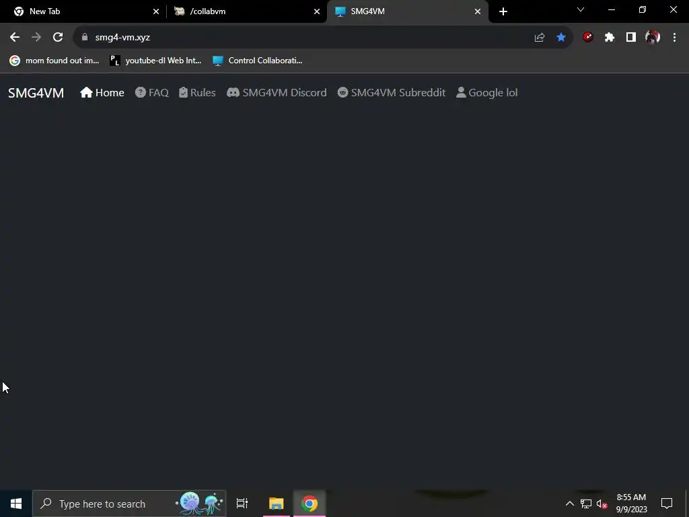Viewport: 689px width, 517px height.
Task: Click the lock icon in address bar
Action: [85, 38]
